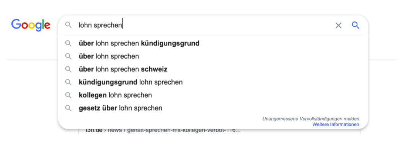
Task: Click magnifier icon beside plain 'über lohn sprechen'
Action: point(68,57)
